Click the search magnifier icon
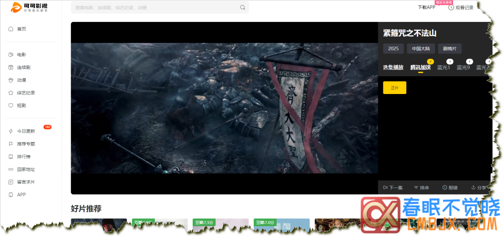 tap(242, 7)
